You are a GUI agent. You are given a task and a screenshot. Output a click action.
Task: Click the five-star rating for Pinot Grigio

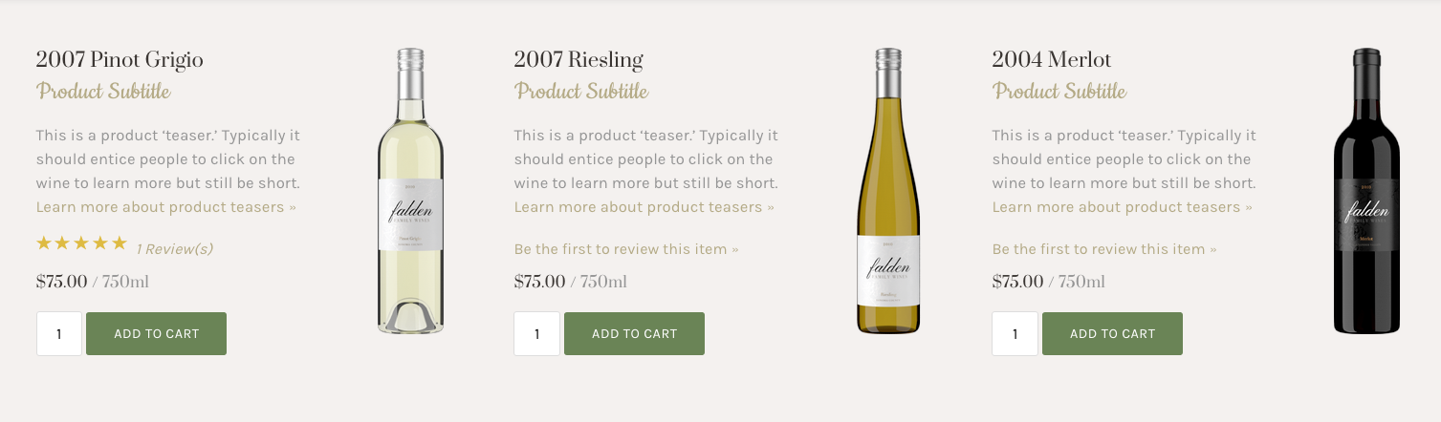coord(81,243)
